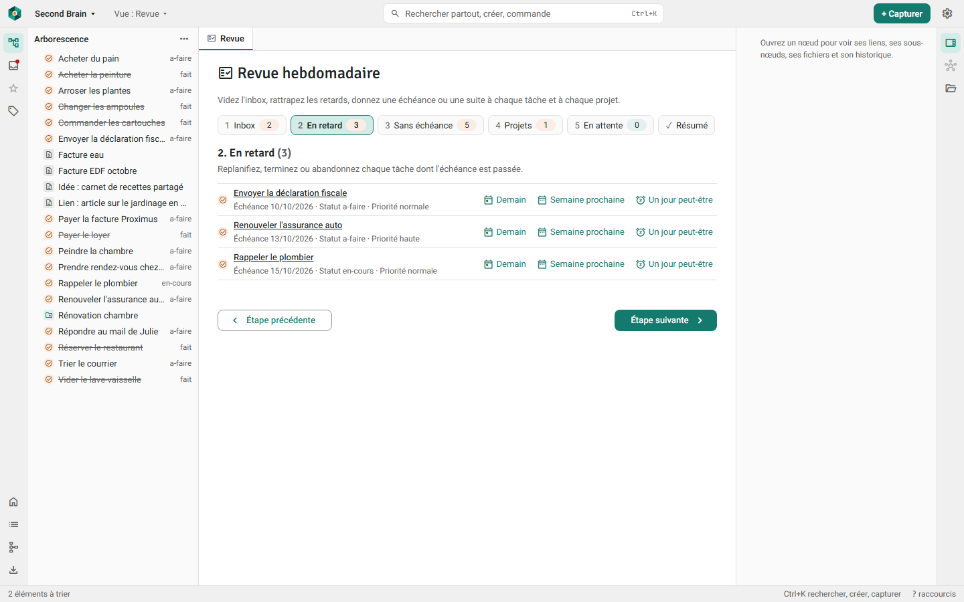This screenshot has width=964, height=602.
Task: Switch to the Sans échéance step
Action: (430, 125)
